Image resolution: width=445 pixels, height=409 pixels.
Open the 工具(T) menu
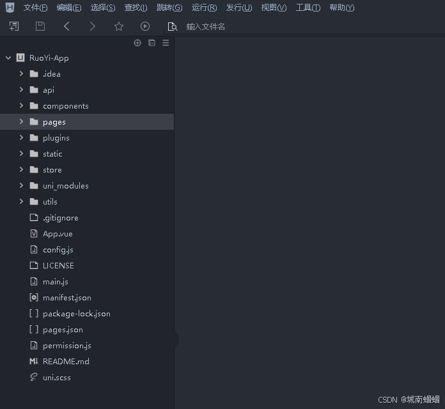308,8
